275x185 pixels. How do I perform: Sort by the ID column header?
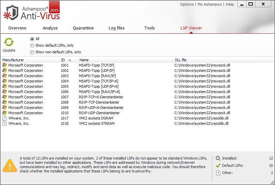[68, 60]
